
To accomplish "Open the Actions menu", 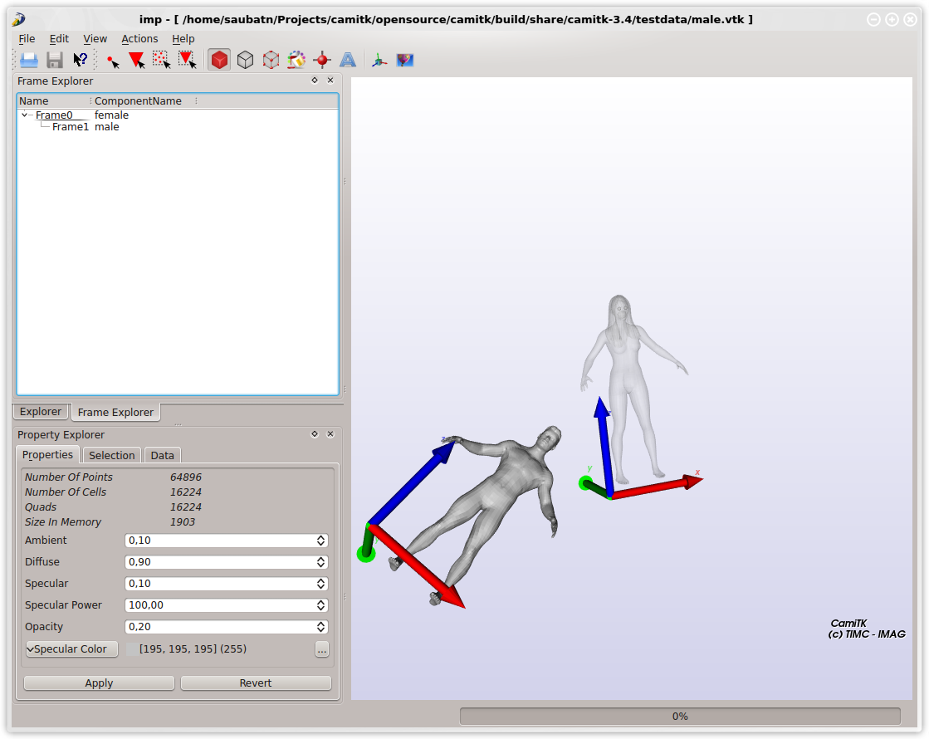I will [x=139, y=38].
